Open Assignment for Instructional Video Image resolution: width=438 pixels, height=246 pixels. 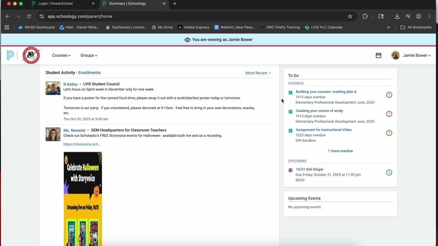coord(324,130)
